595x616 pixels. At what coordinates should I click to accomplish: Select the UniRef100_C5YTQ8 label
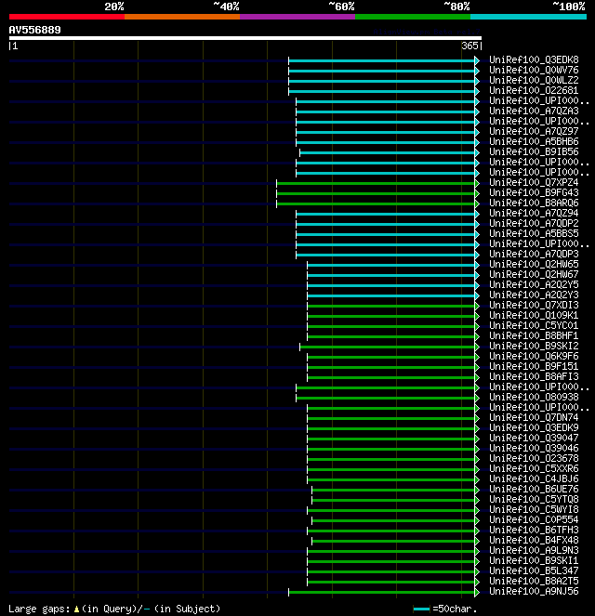pos(534,499)
